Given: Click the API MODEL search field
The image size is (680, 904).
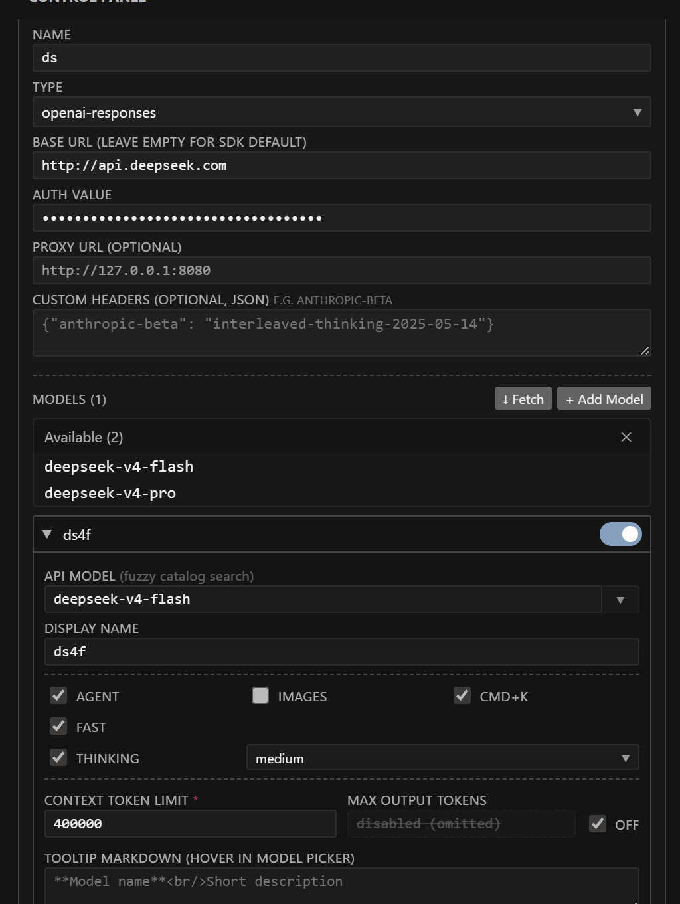Looking at the screenshot, I should click(x=323, y=599).
